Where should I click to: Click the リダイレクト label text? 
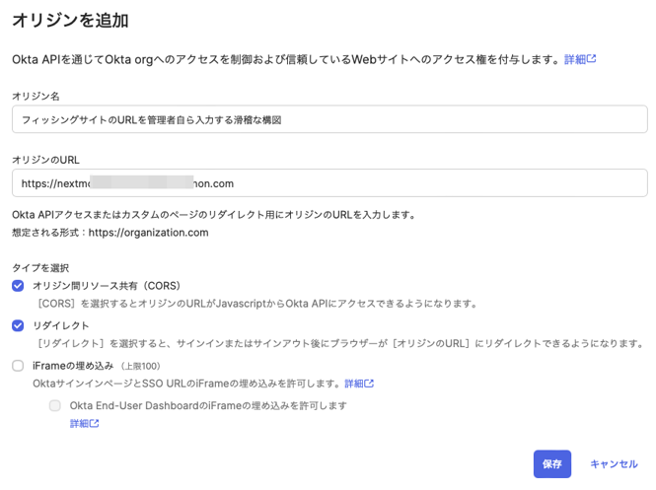60,325
